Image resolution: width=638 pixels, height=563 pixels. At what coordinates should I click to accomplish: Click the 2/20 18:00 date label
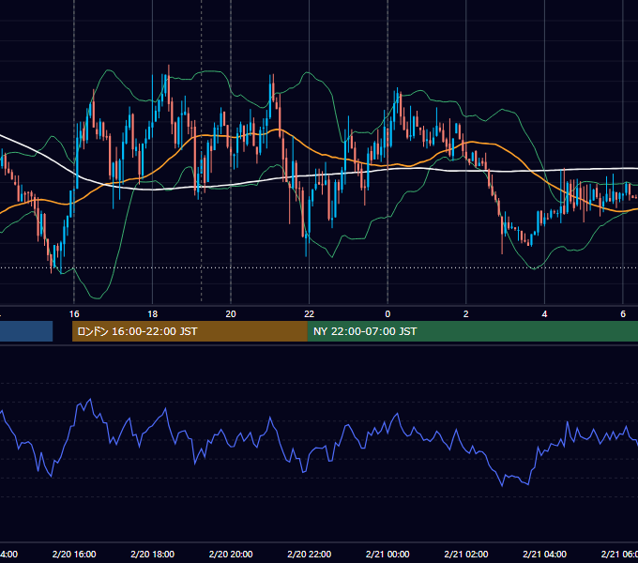point(153,554)
